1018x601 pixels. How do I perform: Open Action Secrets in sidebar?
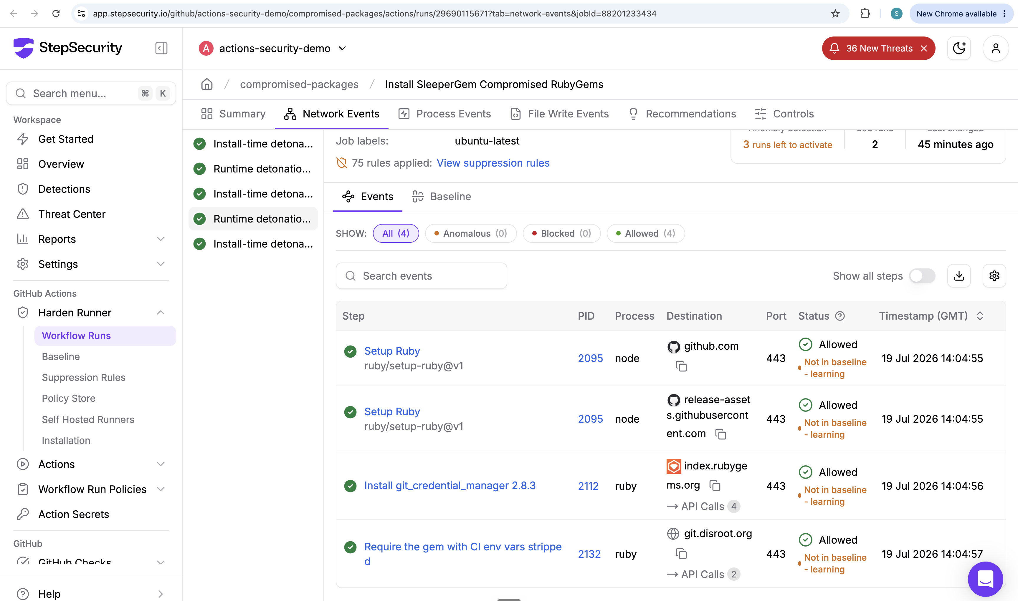tap(73, 514)
